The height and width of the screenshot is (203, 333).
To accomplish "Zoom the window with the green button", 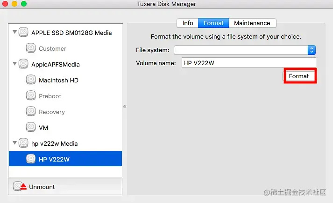I will click(24, 4).
